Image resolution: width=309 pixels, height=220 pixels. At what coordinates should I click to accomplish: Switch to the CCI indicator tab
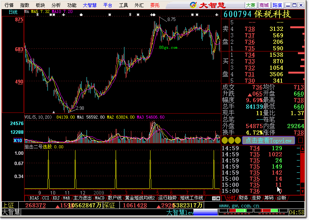46,198
